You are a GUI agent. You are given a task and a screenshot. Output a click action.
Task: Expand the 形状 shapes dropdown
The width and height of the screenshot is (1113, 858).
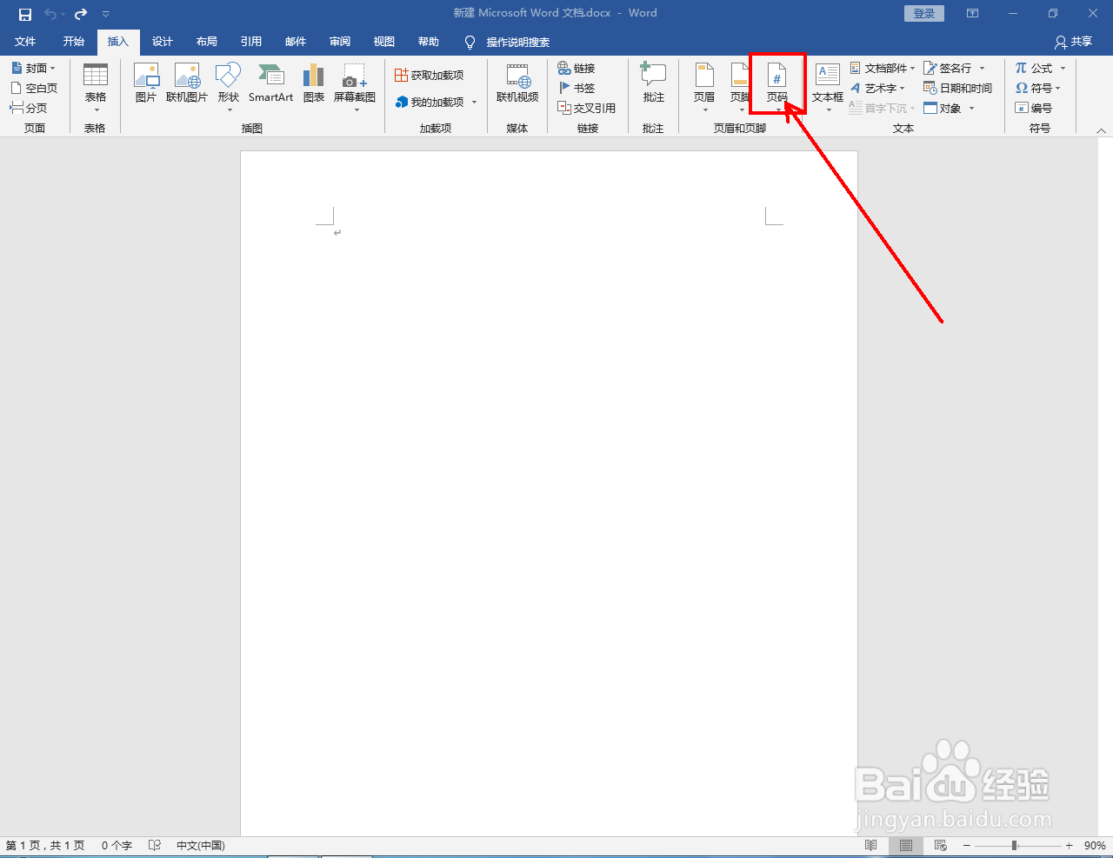[228, 110]
